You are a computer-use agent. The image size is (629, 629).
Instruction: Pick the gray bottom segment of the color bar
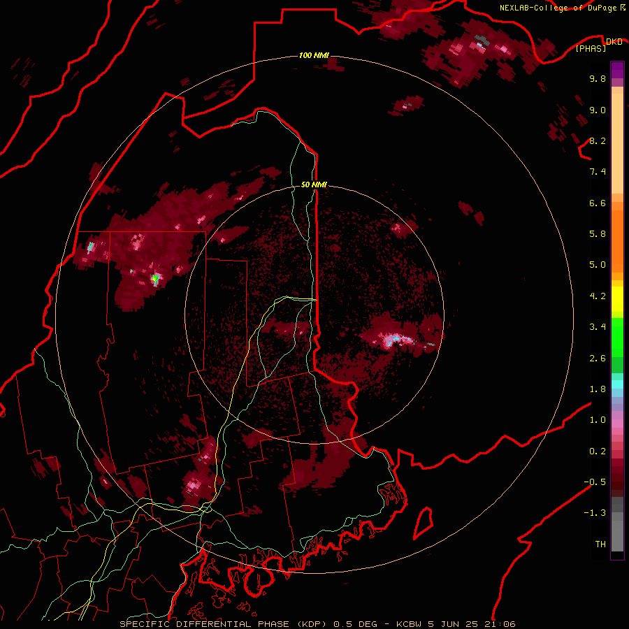[617, 535]
